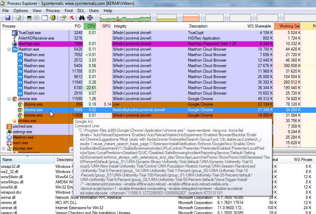This screenshot has width=316, height=214.
Task: Click the 390 508 K working set value
Action: click(x=292, y=66)
